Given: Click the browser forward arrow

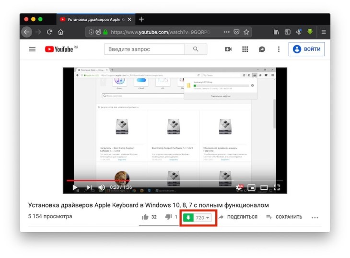Looking at the screenshot, I should point(38,32).
